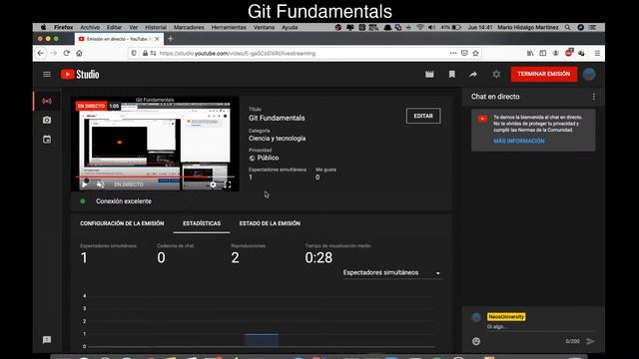Image resolution: width=639 pixels, height=359 pixels.
Task: Open stream settings gear in header
Action: (x=496, y=74)
